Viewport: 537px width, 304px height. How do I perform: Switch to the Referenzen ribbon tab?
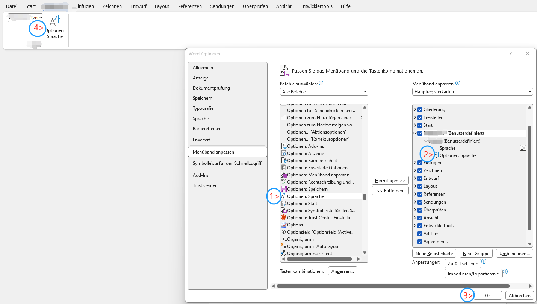(x=189, y=6)
